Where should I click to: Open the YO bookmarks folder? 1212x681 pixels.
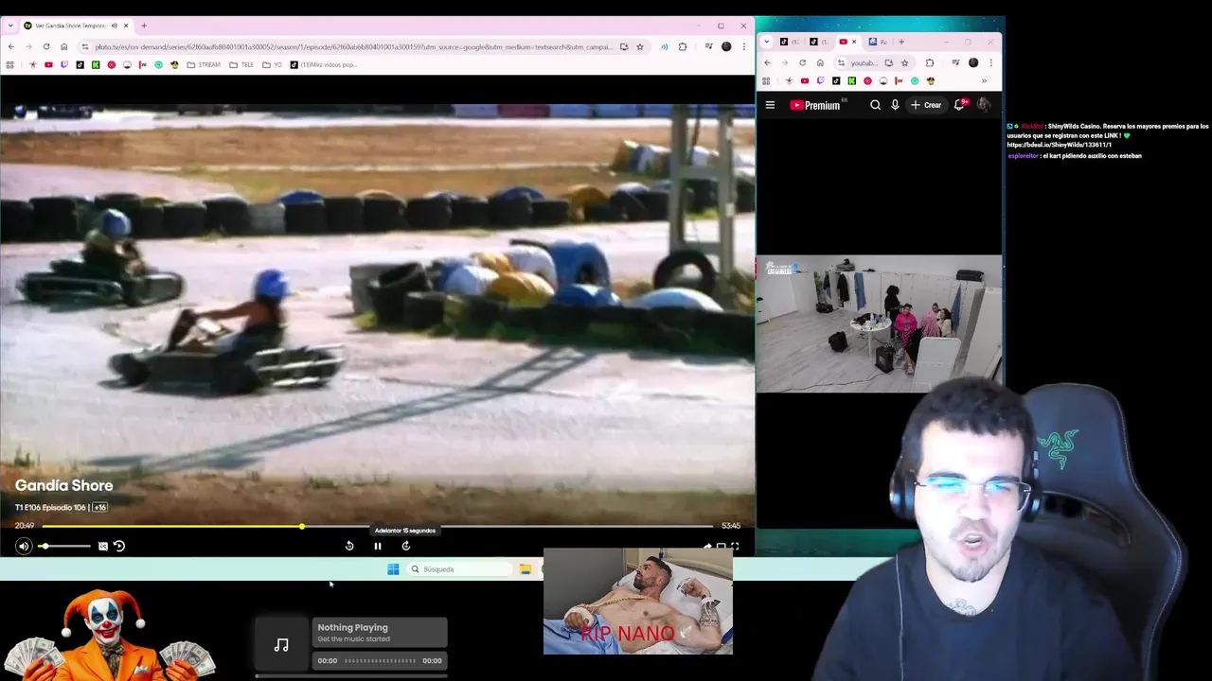[272, 64]
